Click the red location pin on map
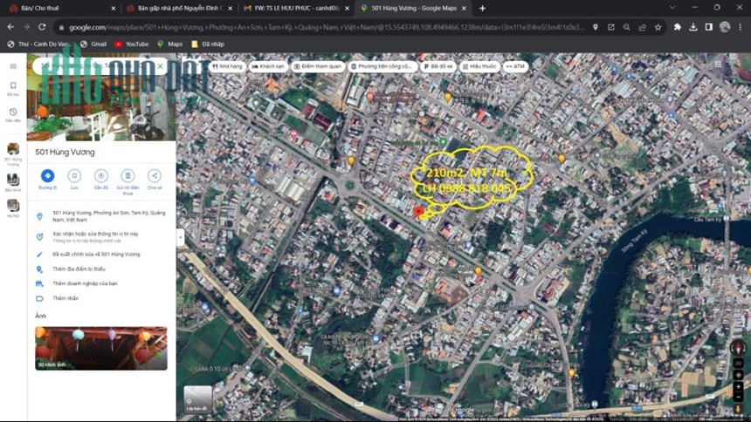Screen dimensions: 751x422 [x=418, y=212]
